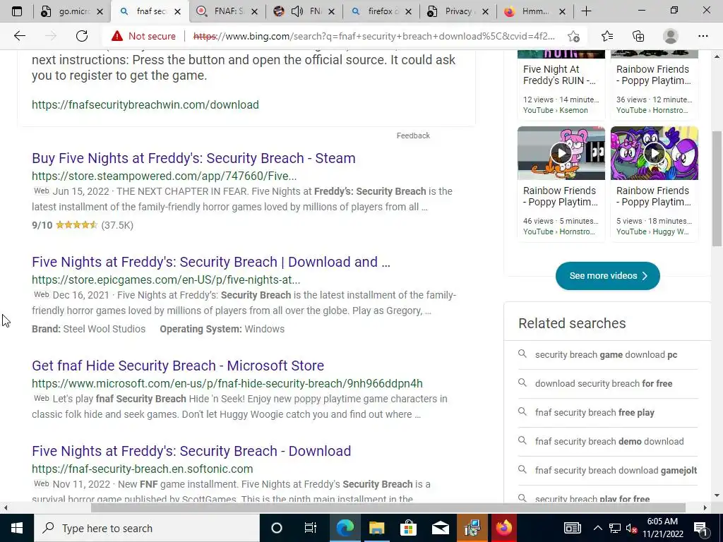The image size is (723, 542).
Task: Open Mail app from taskbar
Action: pos(441,528)
